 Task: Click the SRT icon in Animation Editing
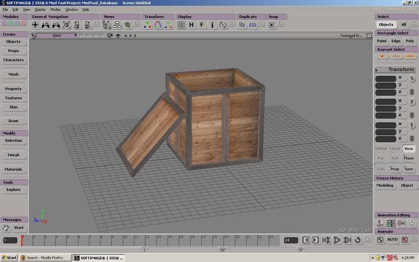tap(380, 223)
